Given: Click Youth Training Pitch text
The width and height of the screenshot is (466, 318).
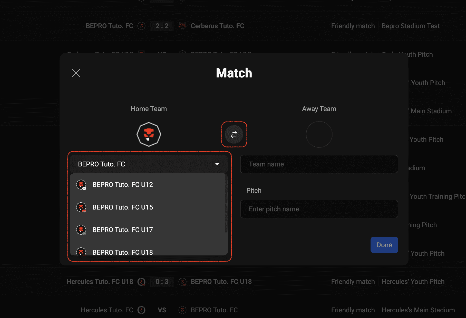Looking at the screenshot, I should click(438, 196).
